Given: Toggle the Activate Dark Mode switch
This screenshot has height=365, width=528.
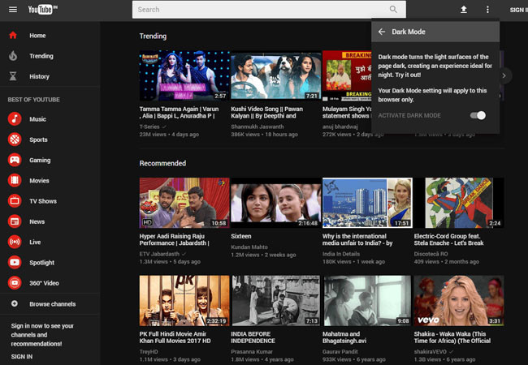Looking at the screenshot, I should click(x=478, y=115).
